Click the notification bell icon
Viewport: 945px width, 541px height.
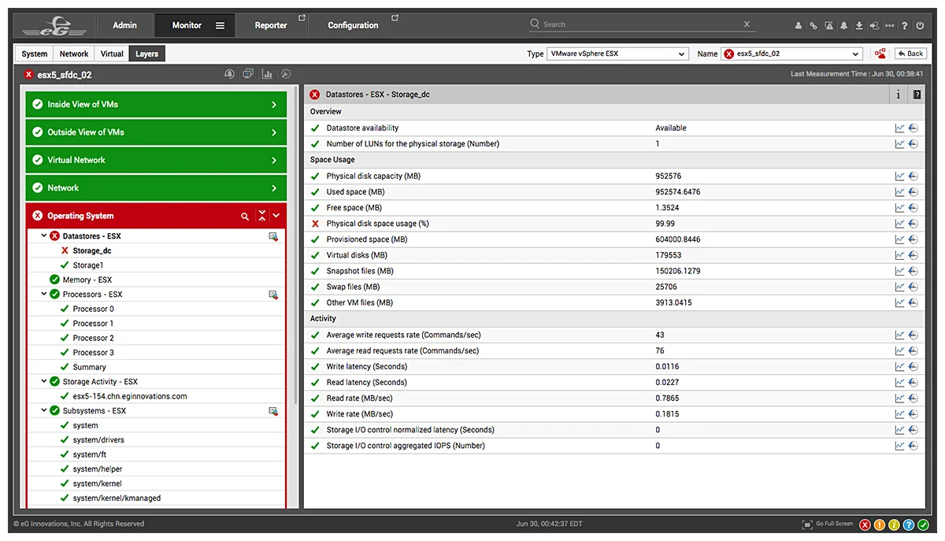click(843, 25)
